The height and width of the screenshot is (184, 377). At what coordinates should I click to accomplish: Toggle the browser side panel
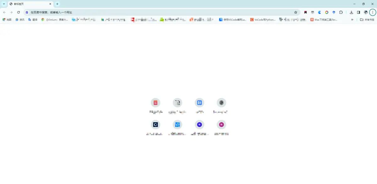coord(358,12)
